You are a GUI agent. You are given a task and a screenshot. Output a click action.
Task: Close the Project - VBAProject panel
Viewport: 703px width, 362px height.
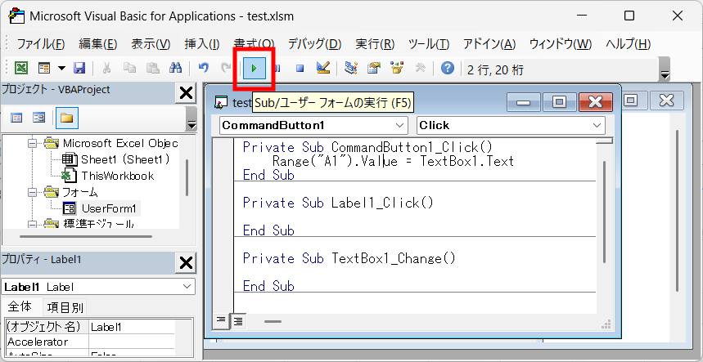pyautogui.click(x=186, y=93)
